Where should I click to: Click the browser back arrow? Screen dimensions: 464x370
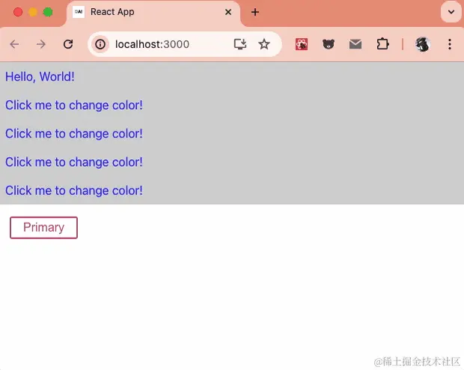pyautogui.click(x=14, y=44)
